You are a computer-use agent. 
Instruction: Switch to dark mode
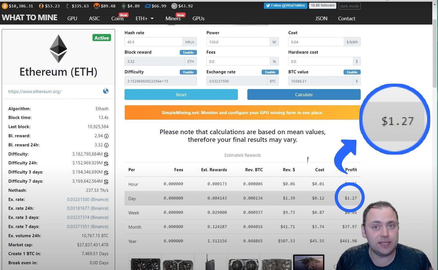pos(350,6)
